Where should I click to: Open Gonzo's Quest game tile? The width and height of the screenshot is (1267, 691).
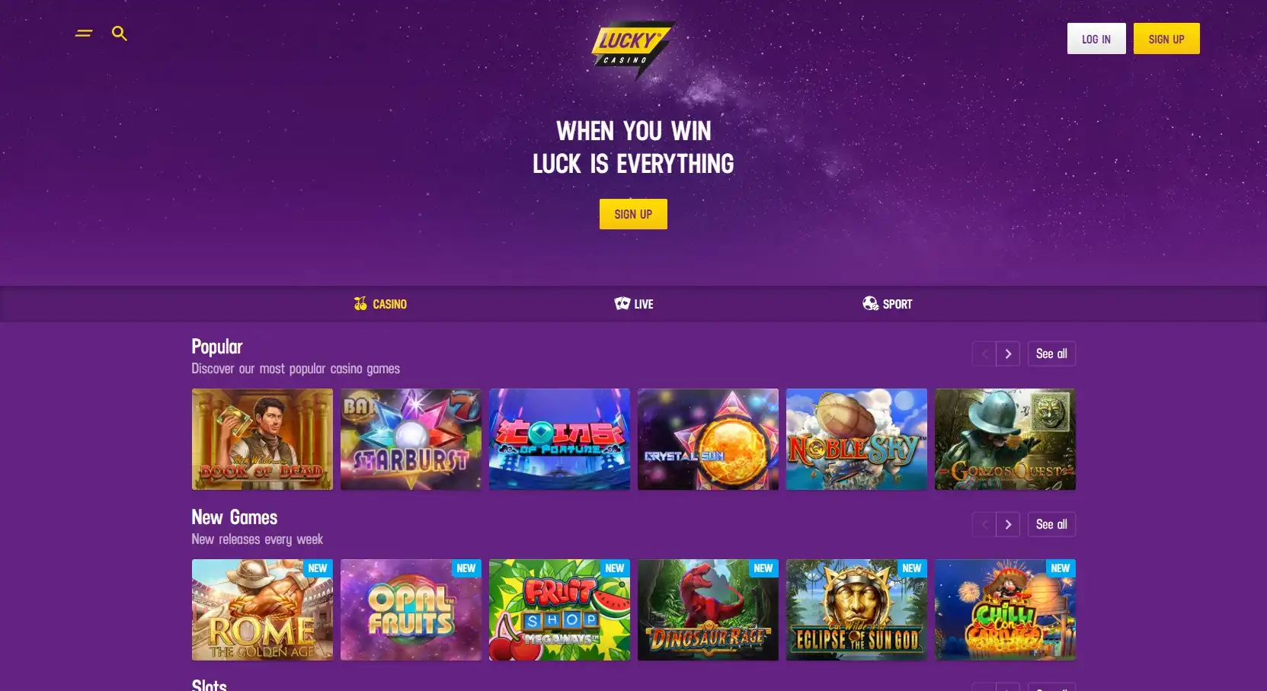tap(1005, 439)
